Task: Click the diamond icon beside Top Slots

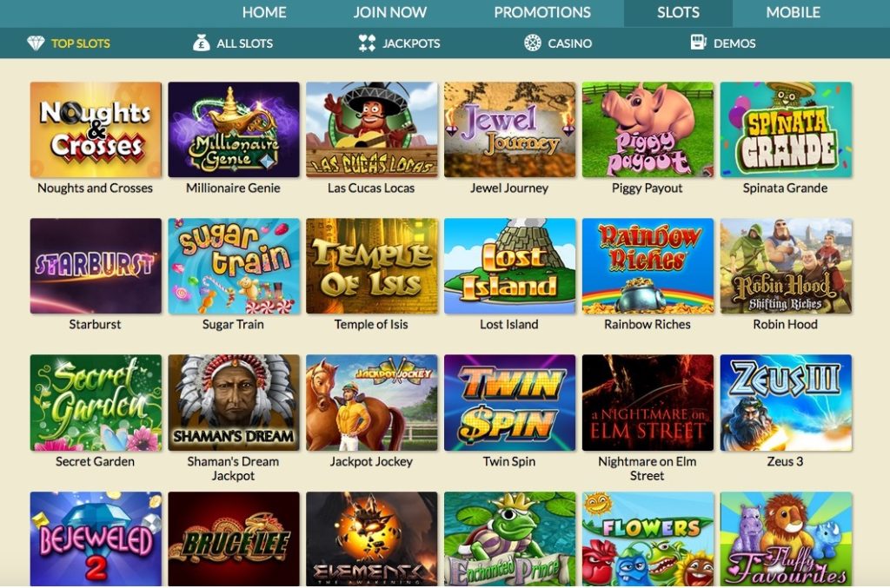Action: click(x=36, y=43)
